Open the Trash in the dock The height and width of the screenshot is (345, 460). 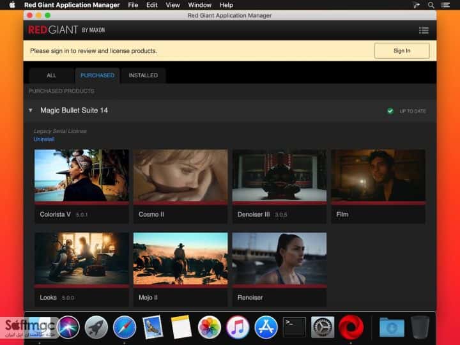tap(420, 327)
